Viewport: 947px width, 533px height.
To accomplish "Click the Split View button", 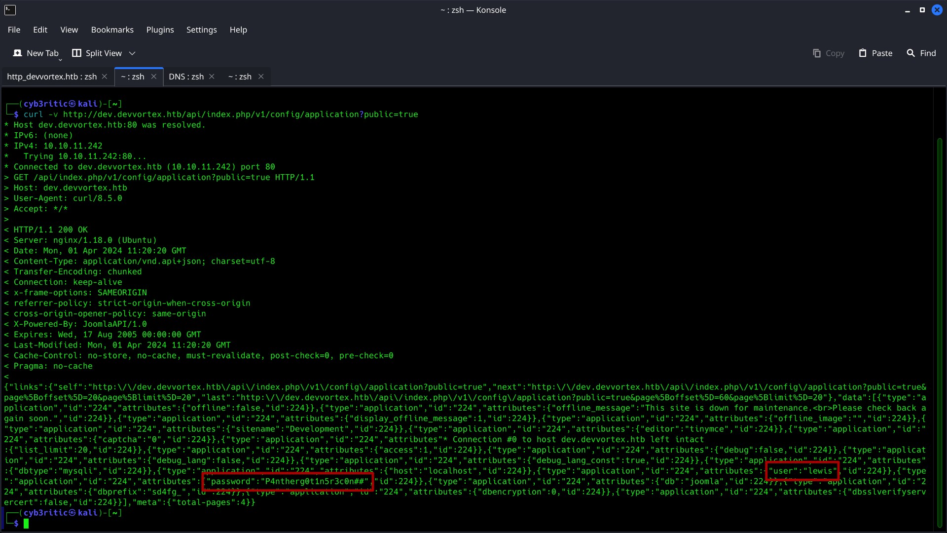I will (x=97, y=53).
